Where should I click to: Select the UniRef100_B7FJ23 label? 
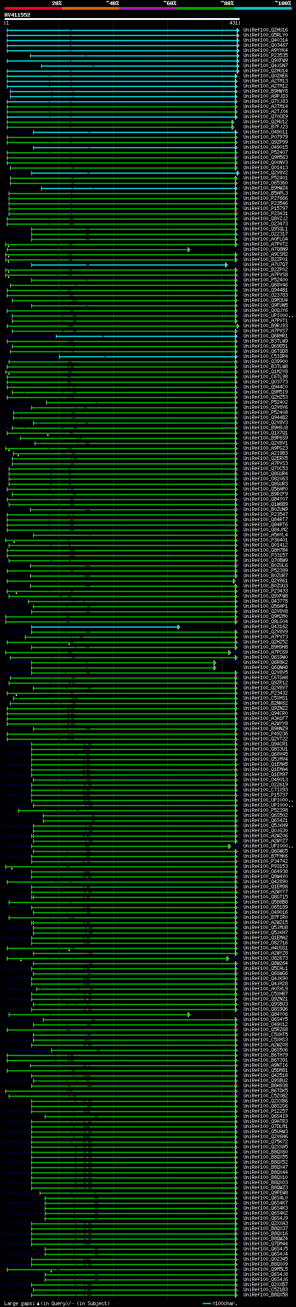tap(265, 127)
